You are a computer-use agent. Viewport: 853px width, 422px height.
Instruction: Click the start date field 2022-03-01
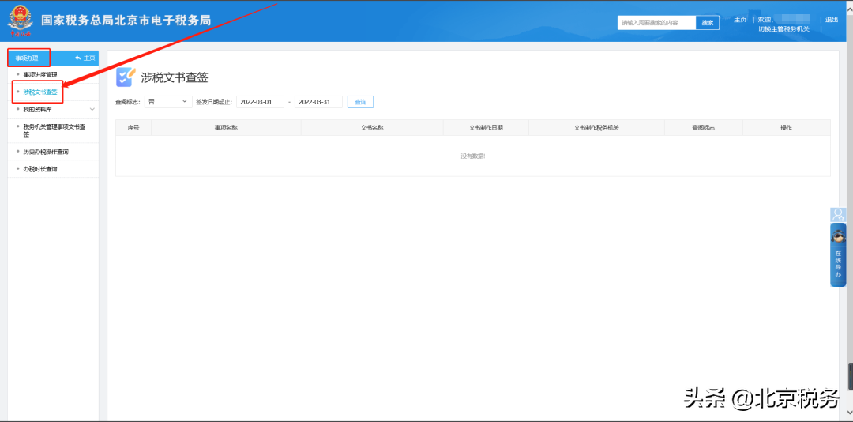260,102
